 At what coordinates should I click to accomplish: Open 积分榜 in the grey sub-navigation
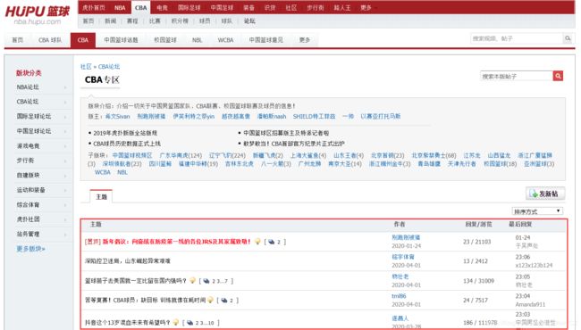click(180, 21)
